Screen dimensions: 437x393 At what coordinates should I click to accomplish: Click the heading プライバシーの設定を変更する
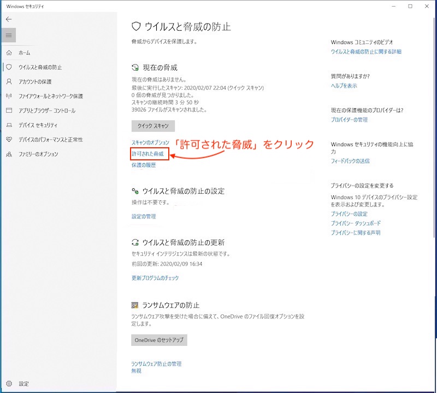(362, 186)
